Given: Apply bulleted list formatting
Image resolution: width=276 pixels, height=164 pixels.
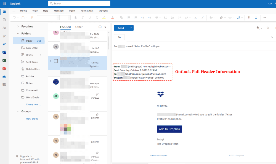Looking at the screenshot, I should coord(128,18).
